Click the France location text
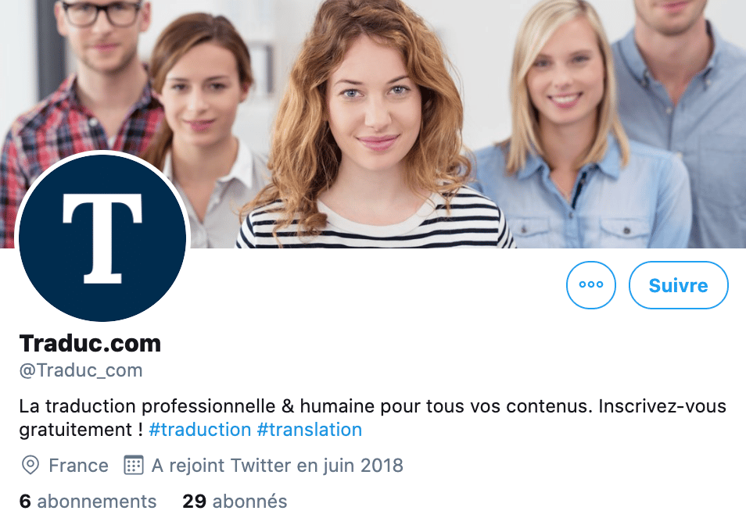The height and width of the screenshot is (525, 746). [78, 466]
